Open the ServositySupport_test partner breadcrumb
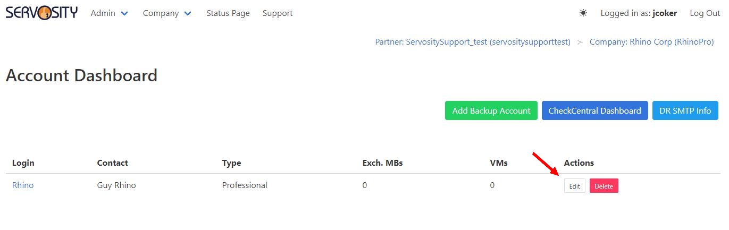 click(472, 42)
